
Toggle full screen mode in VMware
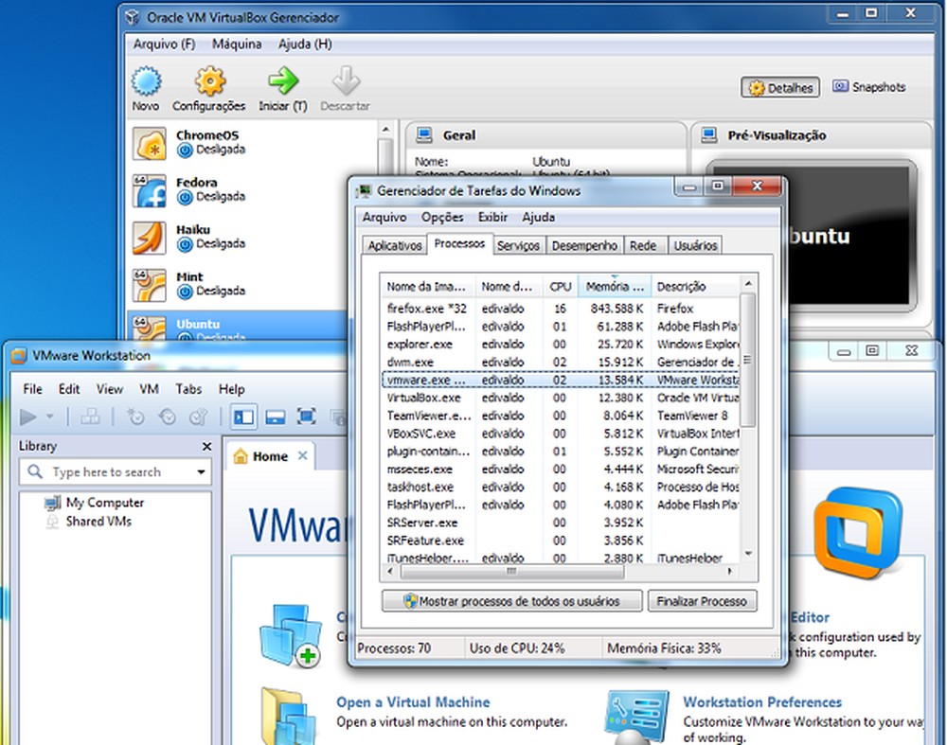point(305,417)
